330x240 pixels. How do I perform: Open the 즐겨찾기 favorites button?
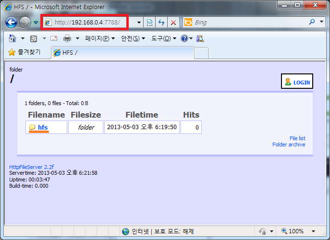(24, 52)
